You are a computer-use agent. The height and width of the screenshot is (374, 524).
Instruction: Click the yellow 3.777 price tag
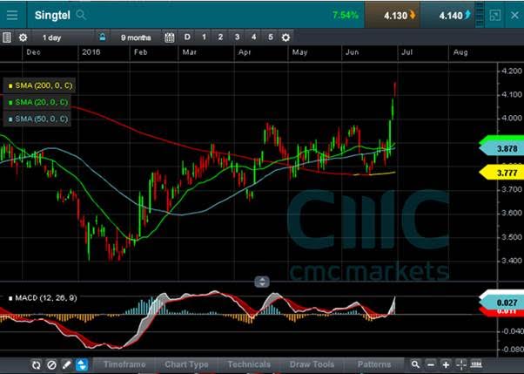[x=504, y=173]
